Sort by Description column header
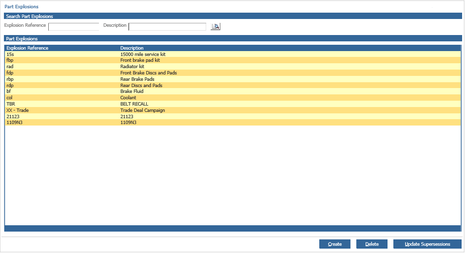This screenshot has width=466, height=253. 132,48
